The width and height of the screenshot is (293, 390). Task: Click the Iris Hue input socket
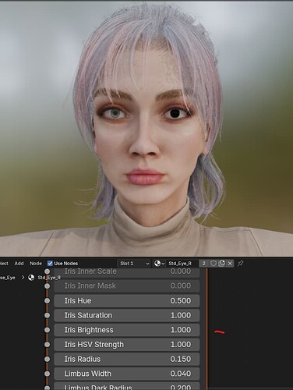coord(47,300)
